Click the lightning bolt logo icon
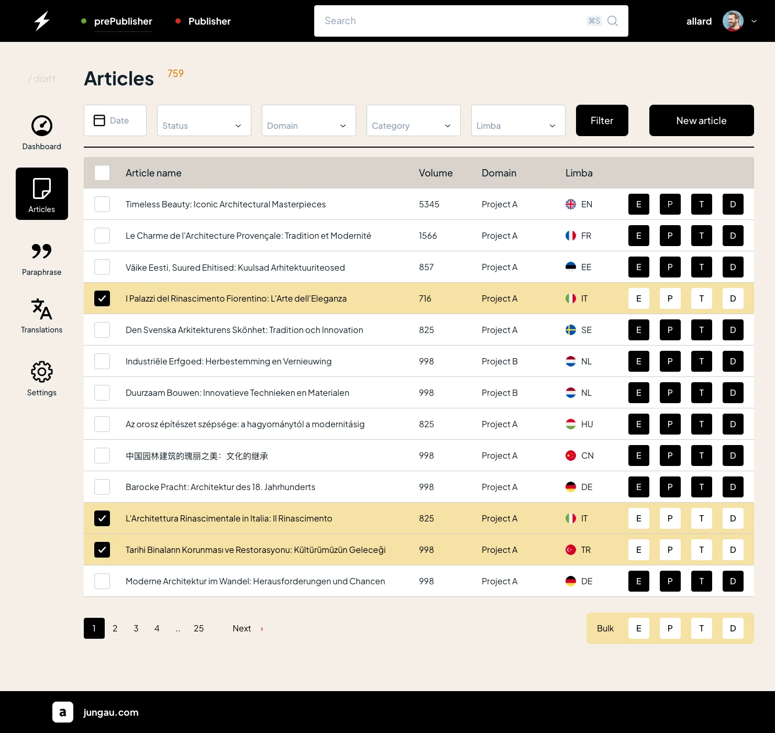775x733 pixels. 42,21
